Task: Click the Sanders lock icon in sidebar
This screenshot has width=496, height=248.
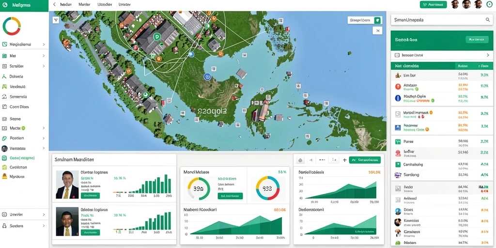Action: coord(4,226)
